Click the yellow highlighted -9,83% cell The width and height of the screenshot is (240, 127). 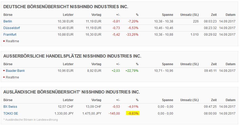point(133,114)
